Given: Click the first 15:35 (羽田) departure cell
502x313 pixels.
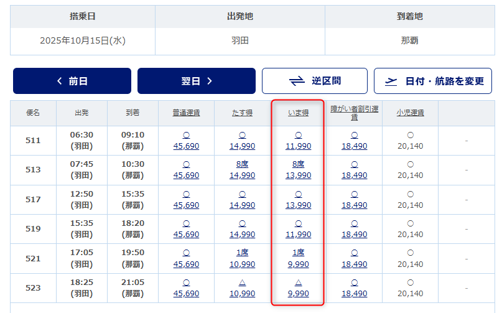Looking at the screenshot, I should pyautogui.click(x=81, y=229).
